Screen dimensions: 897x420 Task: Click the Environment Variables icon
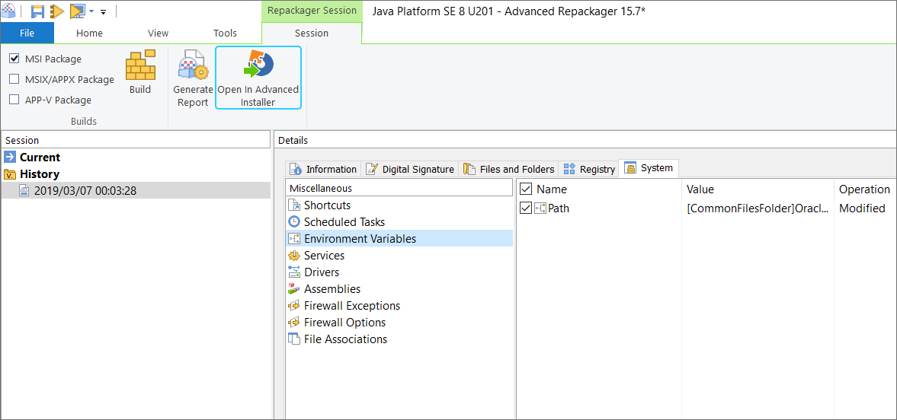(294, 239)
